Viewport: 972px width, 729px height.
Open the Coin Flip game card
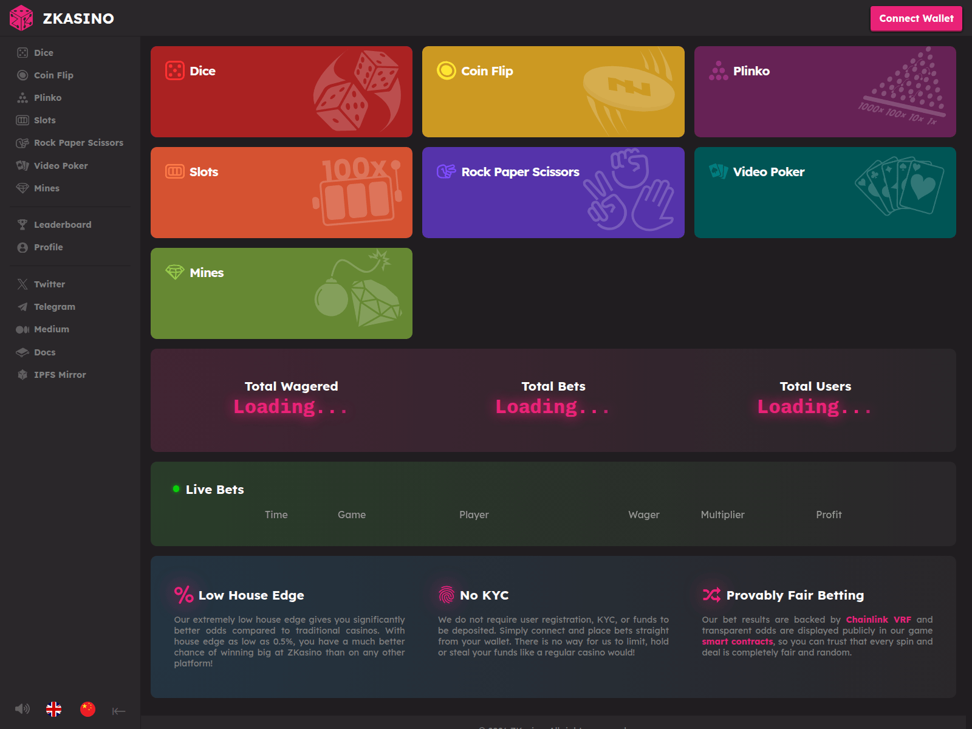(x=553, y=92)
